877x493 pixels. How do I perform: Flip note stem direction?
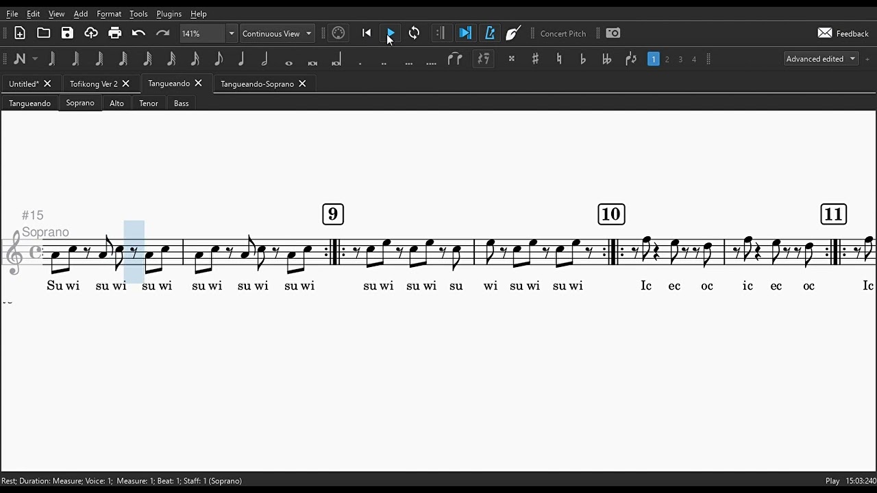point(631,59)
